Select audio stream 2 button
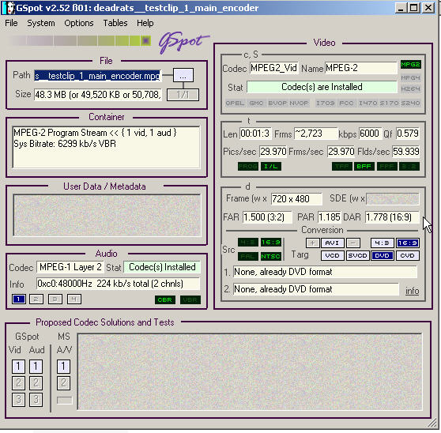This screenshot has width=441, height=433. click(36, 299)
